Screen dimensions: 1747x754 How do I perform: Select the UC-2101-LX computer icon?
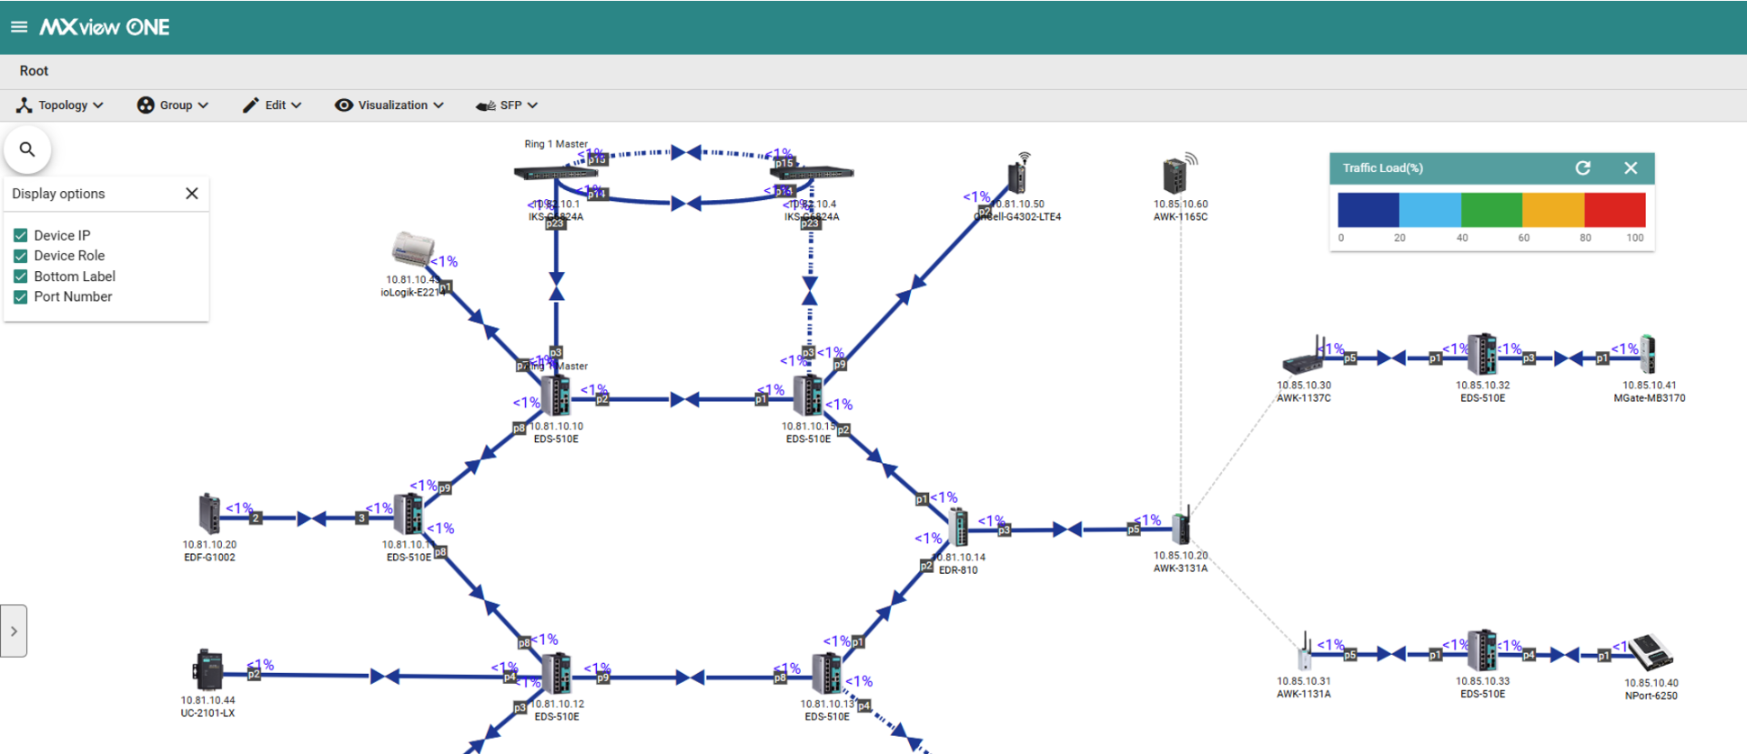(x=208, y=671)
